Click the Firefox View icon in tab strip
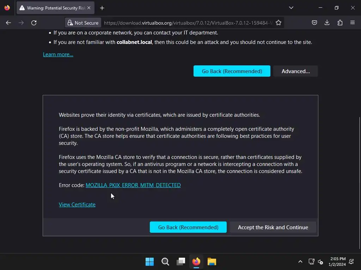 pos(7,8)
